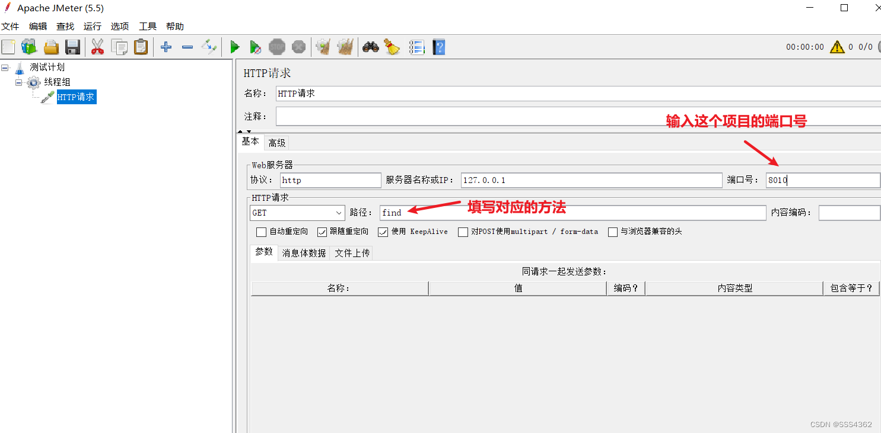The image size is (881, 433).
Task: Start the test with green arrow
Action: point(235,47)
